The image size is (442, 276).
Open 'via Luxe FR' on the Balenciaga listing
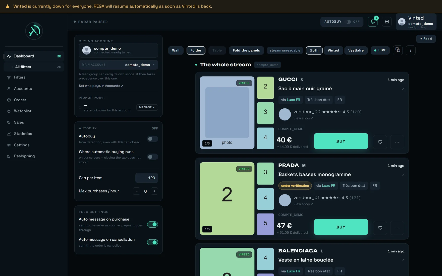point(291,271)
